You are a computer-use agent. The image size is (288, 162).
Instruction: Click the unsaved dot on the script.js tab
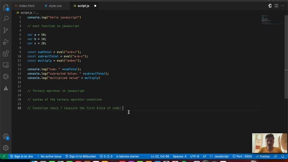pyautogui.click(x=95, y=6)
